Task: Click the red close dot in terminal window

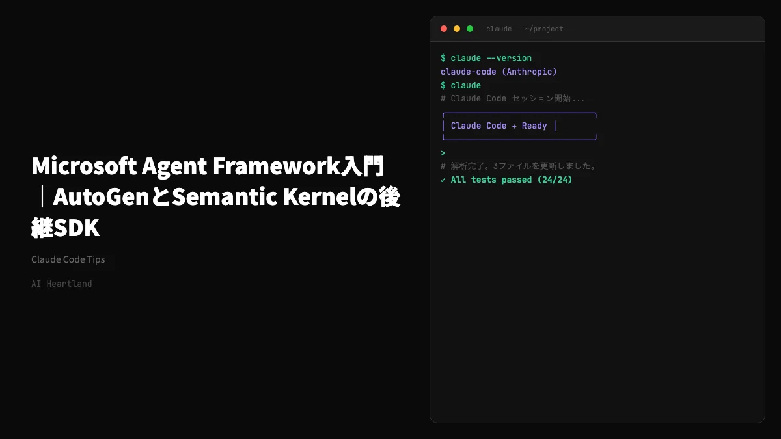Action: (444, 29)
